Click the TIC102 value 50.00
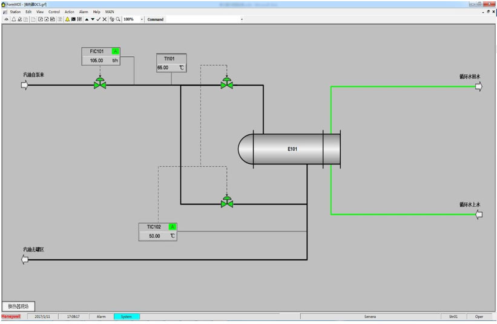 tap(154, 236)
